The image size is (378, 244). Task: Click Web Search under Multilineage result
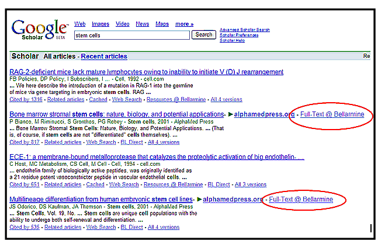tap(101, 227)
